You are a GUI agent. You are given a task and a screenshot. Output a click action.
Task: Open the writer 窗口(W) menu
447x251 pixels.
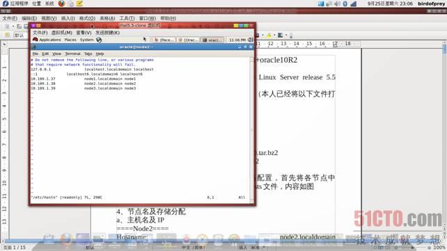tap(148, 18)
